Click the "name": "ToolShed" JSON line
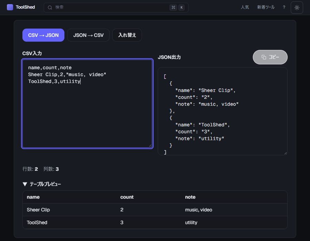Viewport: 310px width, 241px height. coord(203,125)
